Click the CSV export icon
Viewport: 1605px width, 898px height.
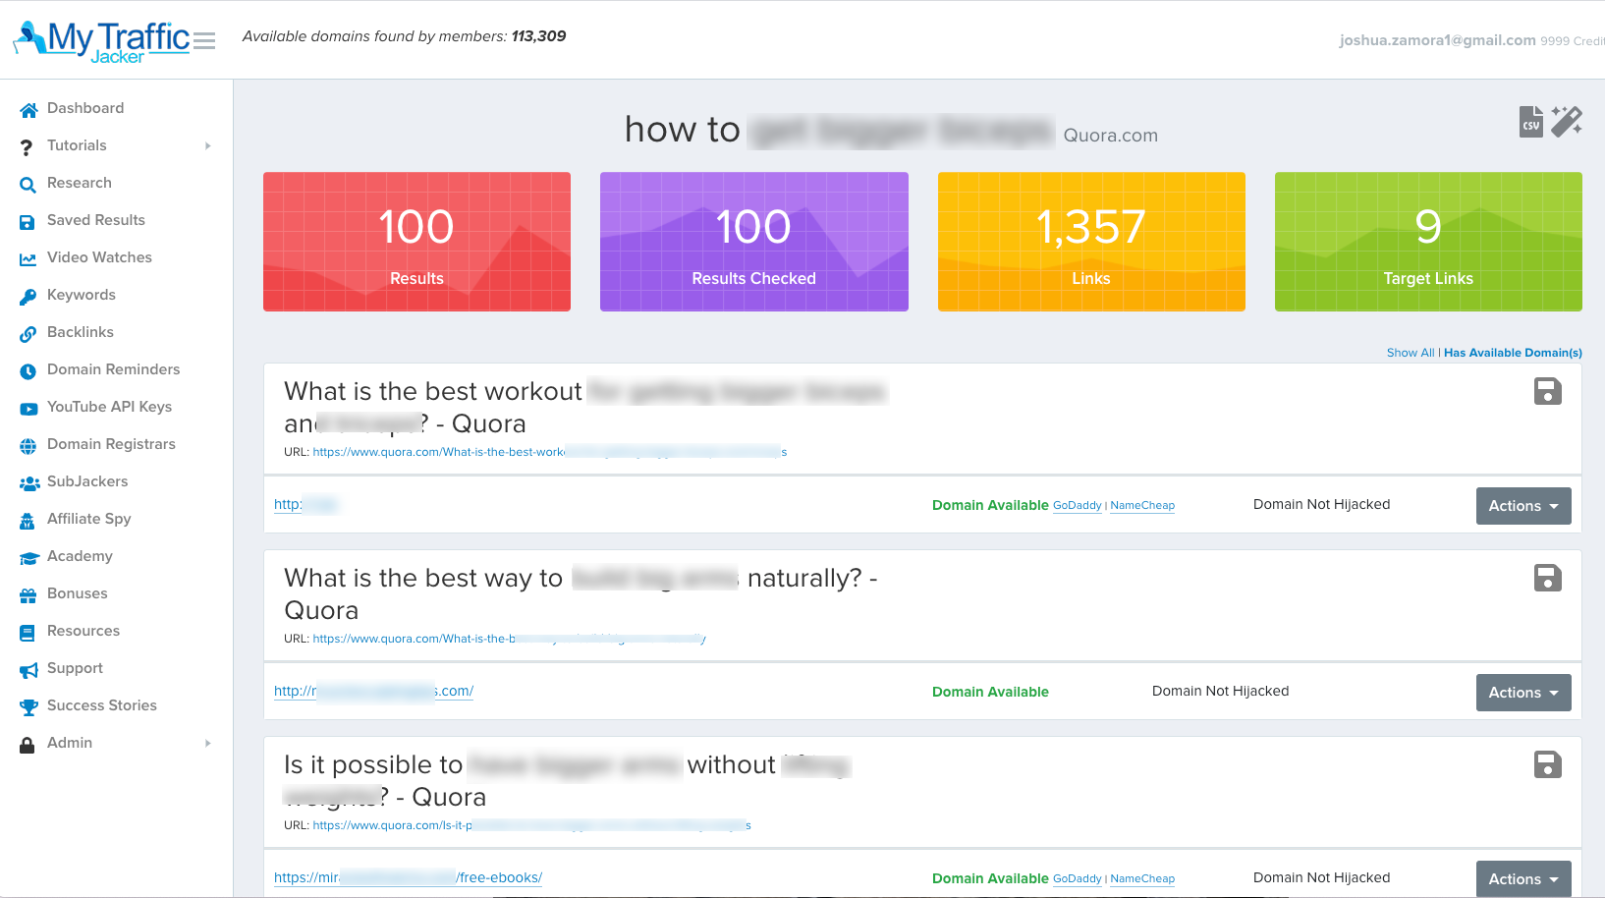1530,122
